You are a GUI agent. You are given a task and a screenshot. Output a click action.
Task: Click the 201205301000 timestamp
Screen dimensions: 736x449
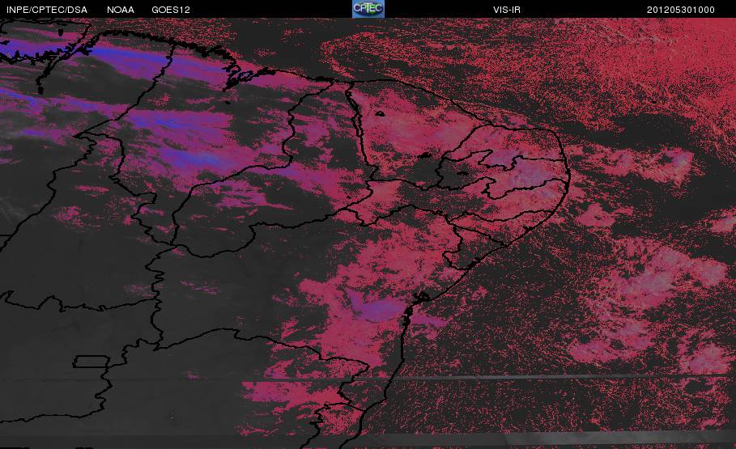681,10
